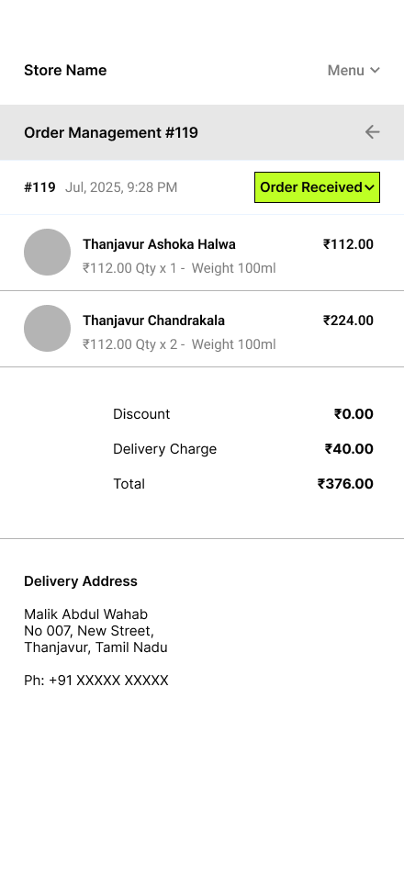404x878 pixels.
Task: Click the Discount value ₹0.00
Action: pyautogui.click(x=353, y=414)
